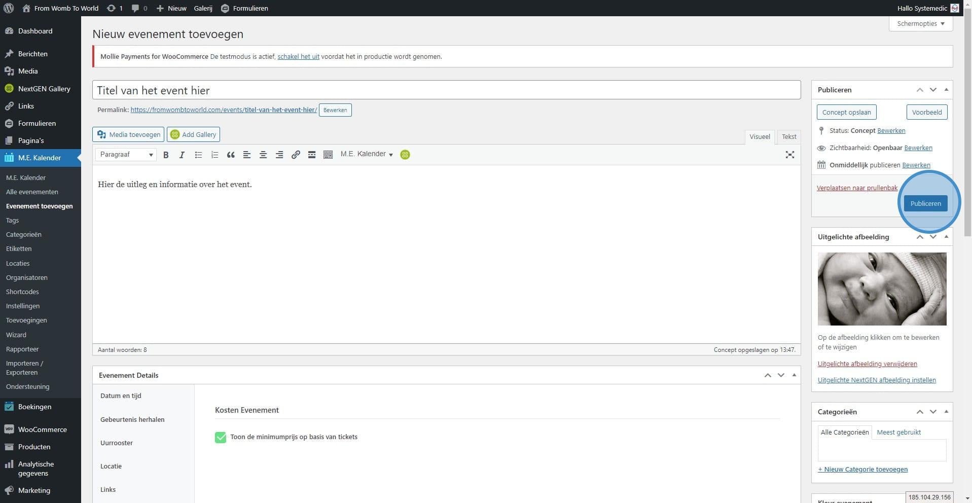Click the green NextGEN icon in editor toolbar
Image resolution: width=972 pixels, height=503 pixels.
(x=405, y=155)
